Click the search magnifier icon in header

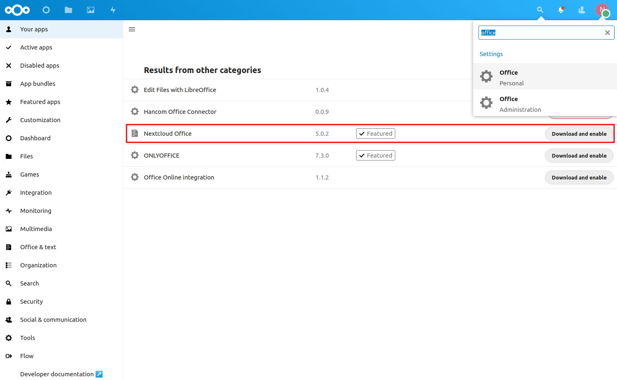pos(540,10)
